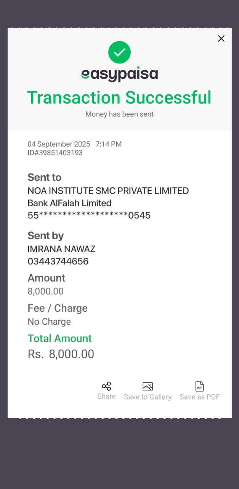Select the masked account number ending 0545

pos(89,215)
